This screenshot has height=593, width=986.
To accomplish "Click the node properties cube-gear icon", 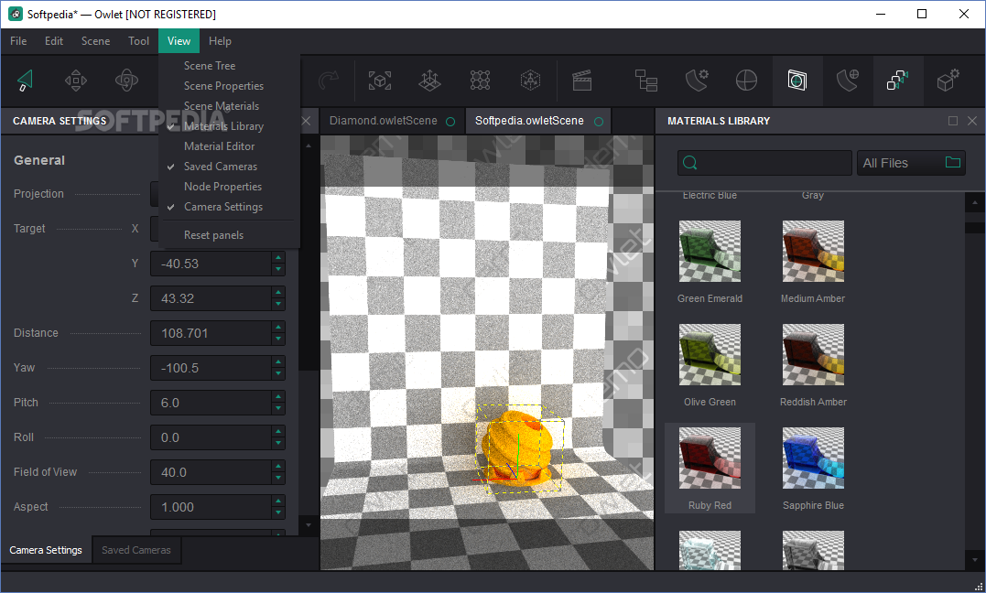I will point(948,81).
